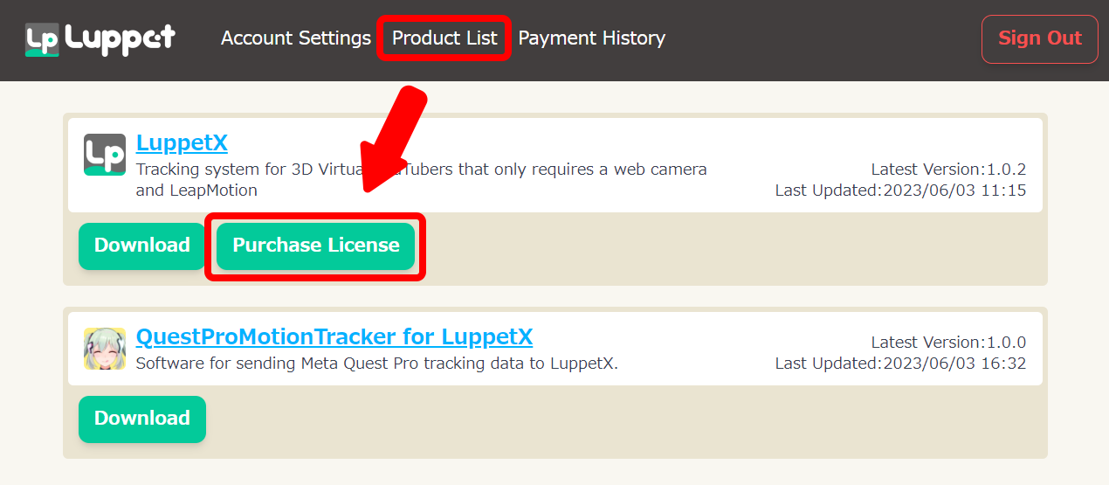Screen dimensions: 1109x485
Task: Click the LuppetX Latest Version 1.0.2 label
Action: [947, 170]
